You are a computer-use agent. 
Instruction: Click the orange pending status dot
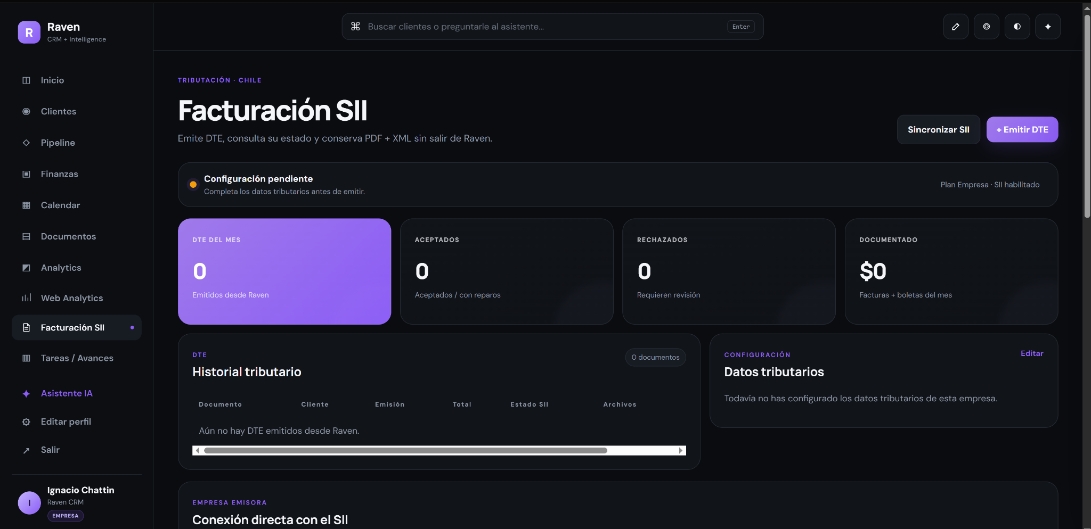[x=193, y=185]
